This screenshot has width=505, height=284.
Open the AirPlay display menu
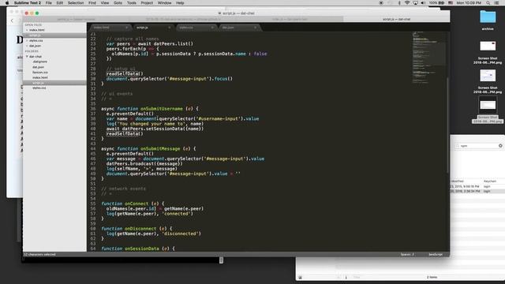point(416,3)
